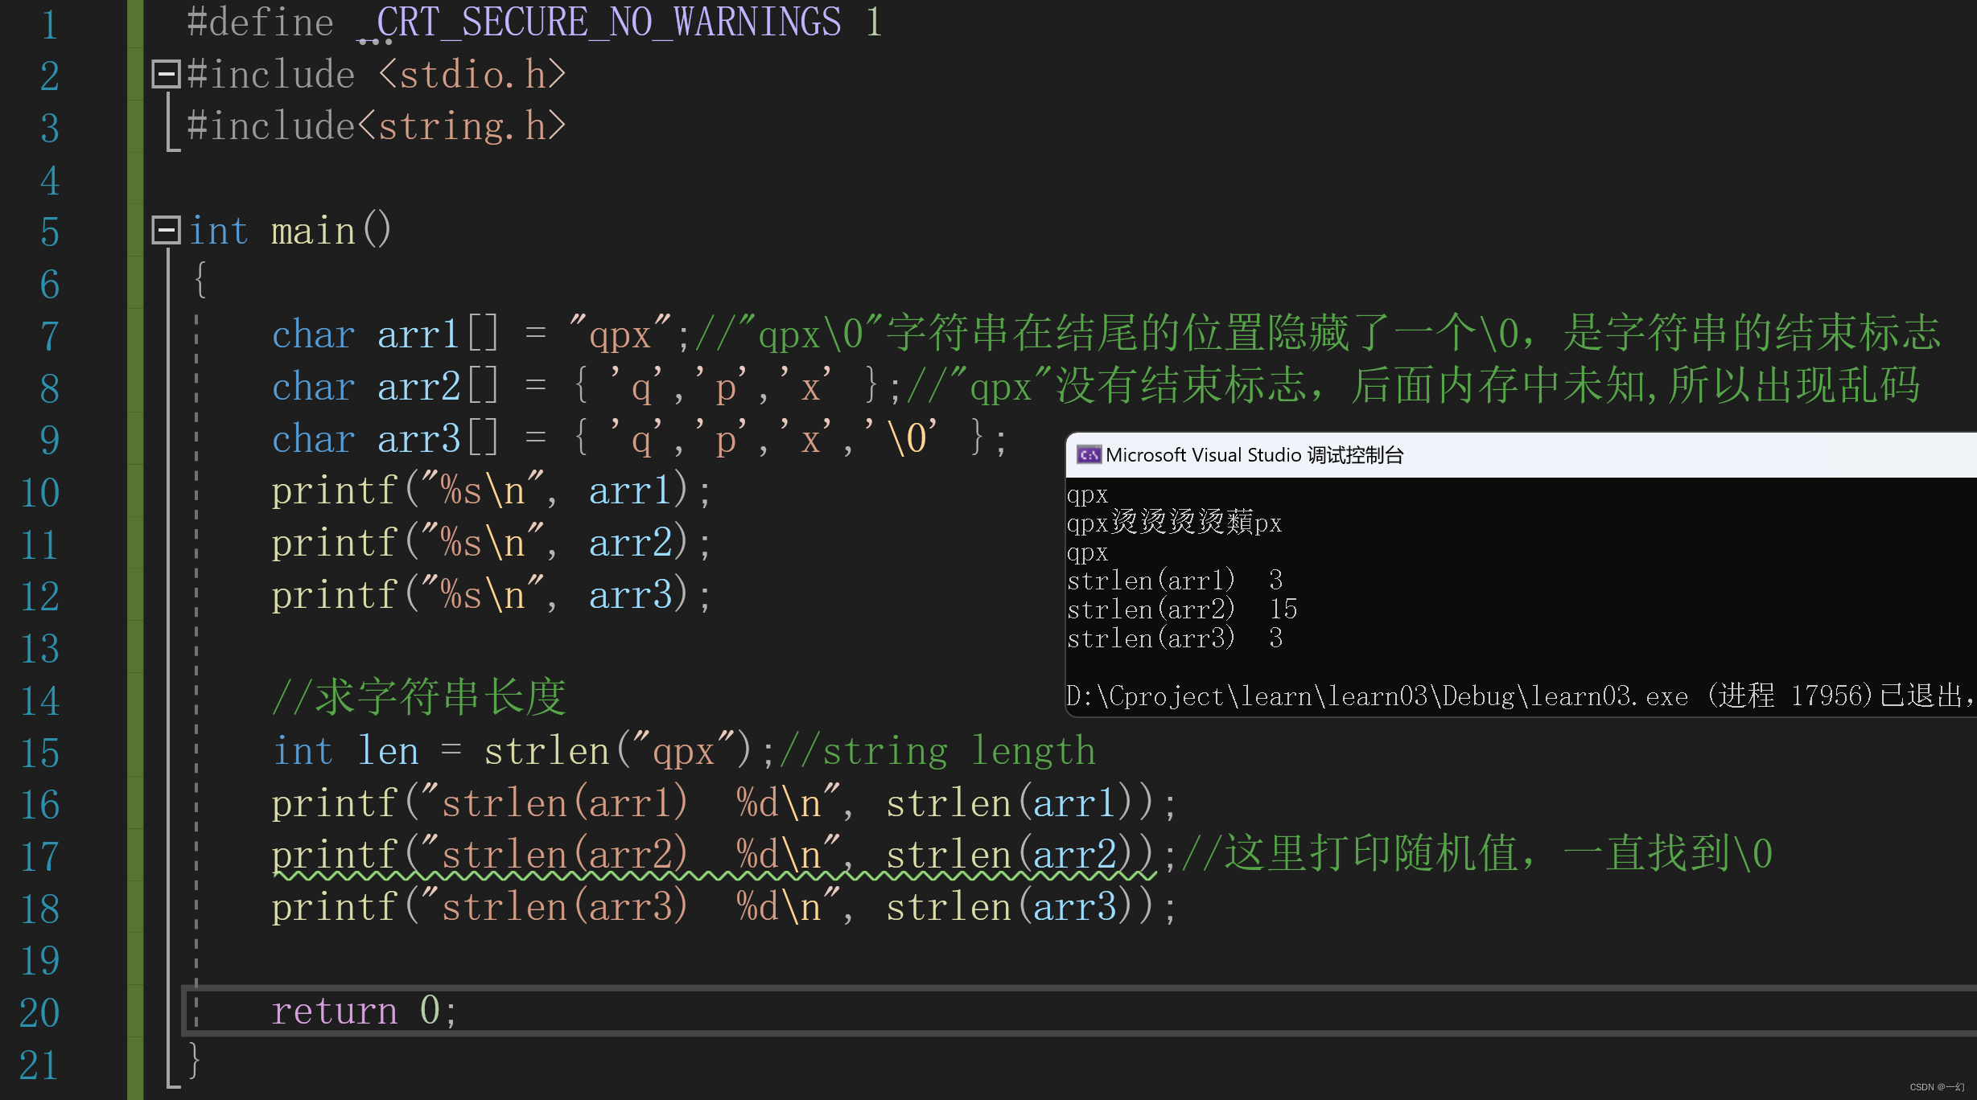Collapse the main function outline box
Viewport: 1977px width, 1100px height.
[166, 231]
